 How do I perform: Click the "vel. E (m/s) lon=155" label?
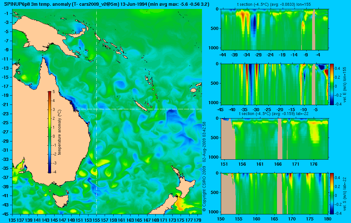coord(345,84)
